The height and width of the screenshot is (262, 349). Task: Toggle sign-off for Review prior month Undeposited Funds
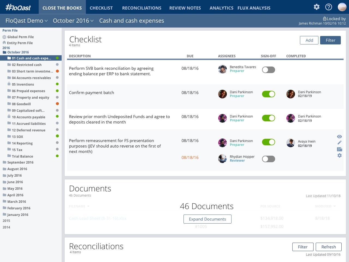pos(269,118)
